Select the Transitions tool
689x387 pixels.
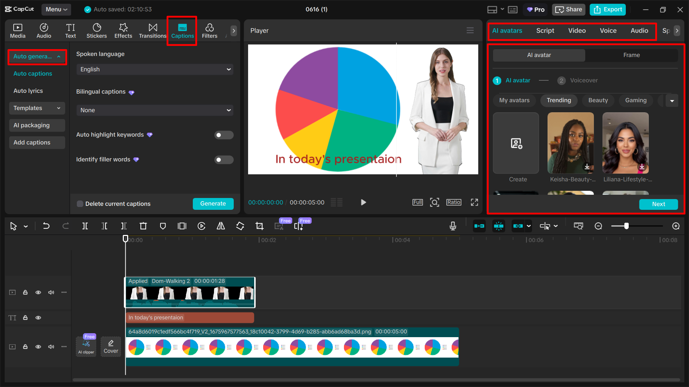pos(153,30)
